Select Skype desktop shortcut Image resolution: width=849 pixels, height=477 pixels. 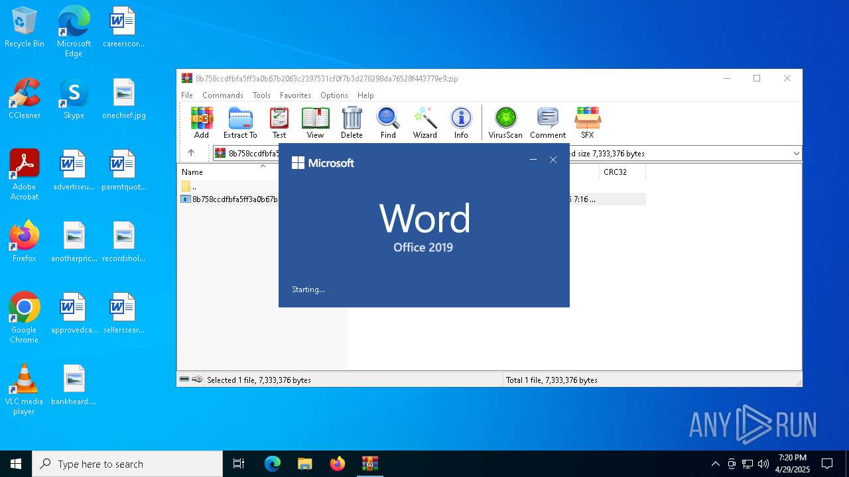pos(74,99)
